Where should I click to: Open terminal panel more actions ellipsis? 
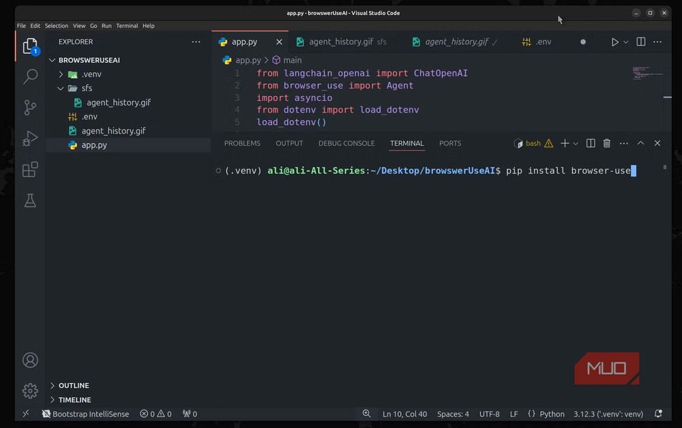pyautogui.click(x=624, y=143)
